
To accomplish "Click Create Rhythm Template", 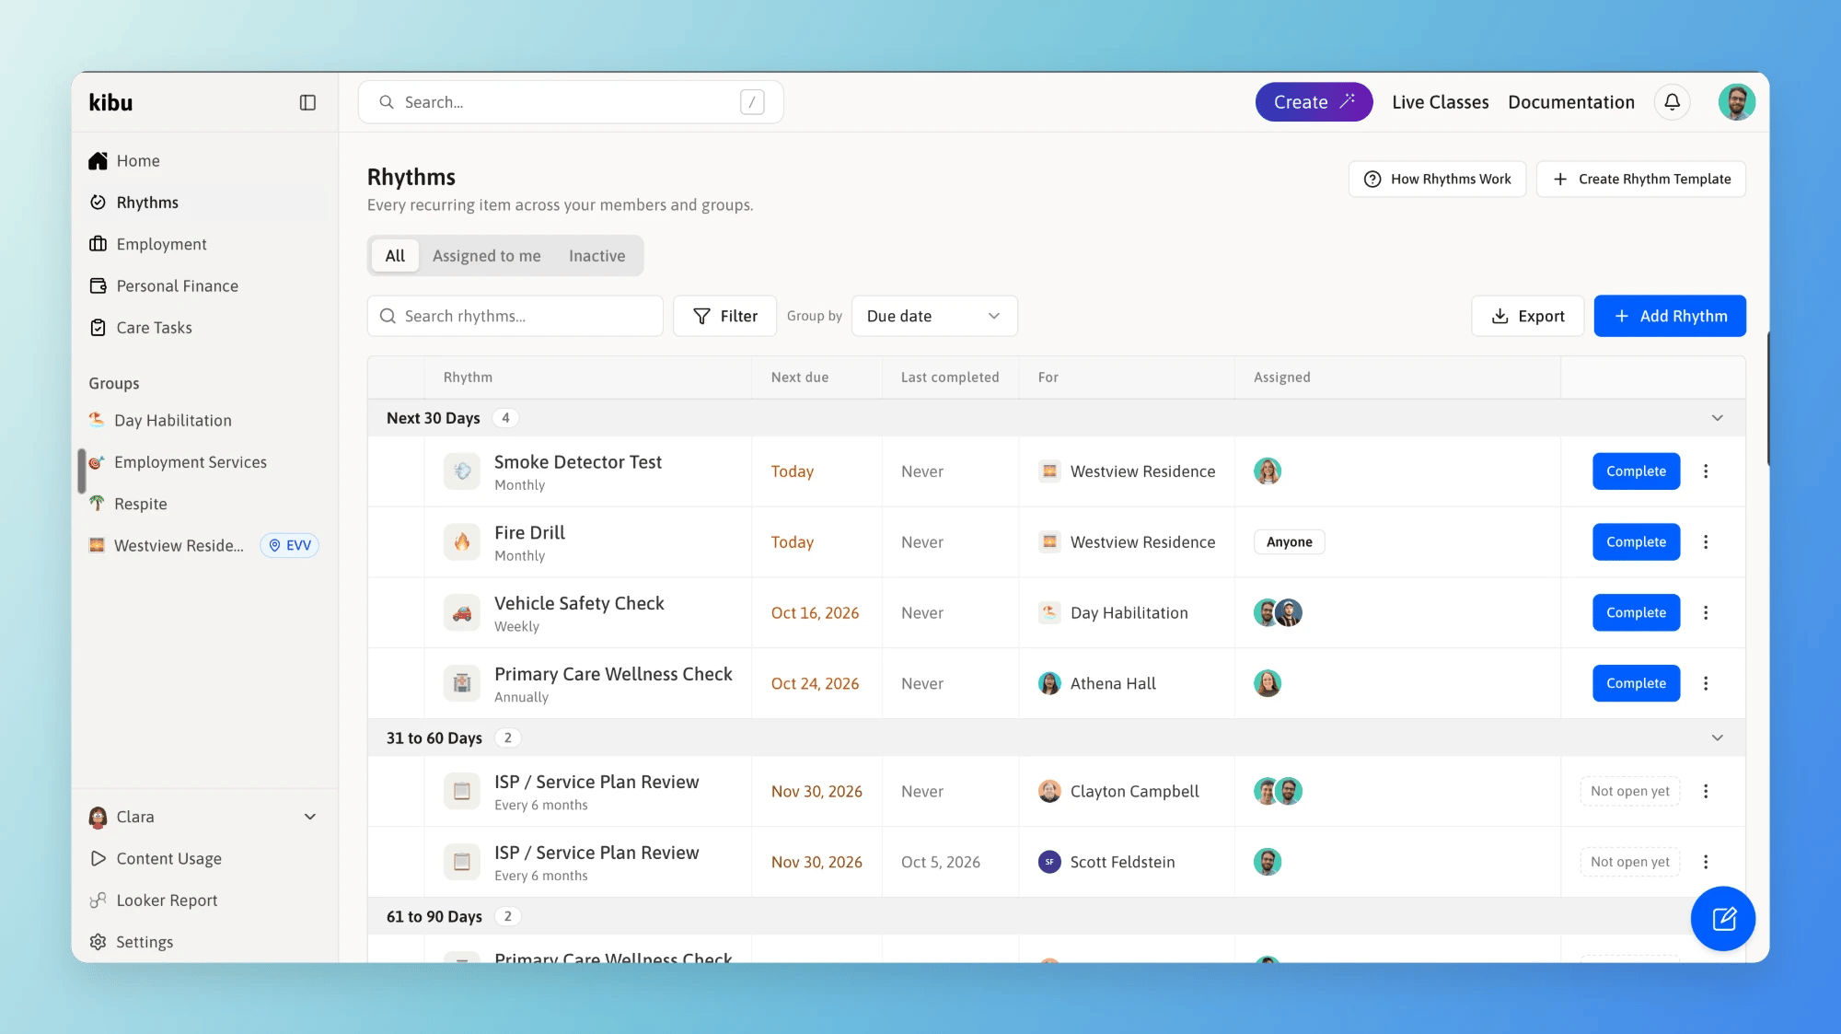I will point(1640,179).
